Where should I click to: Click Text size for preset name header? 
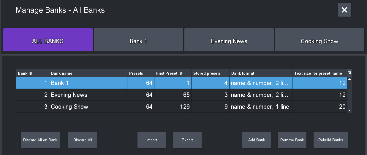pyautogui.click(x=320, y=73)
